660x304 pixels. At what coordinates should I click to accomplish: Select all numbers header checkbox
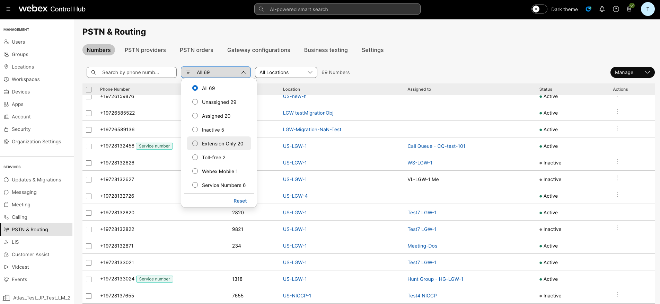coord(89,90)
